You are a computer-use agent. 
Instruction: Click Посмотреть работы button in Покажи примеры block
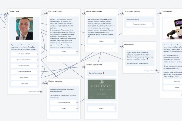(64, 103)
